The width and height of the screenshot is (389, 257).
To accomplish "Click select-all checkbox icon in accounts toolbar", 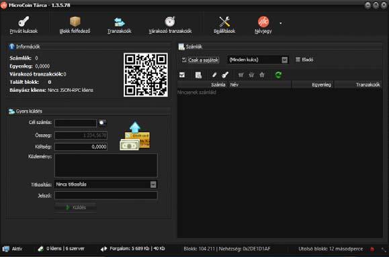I will click(182, 74).
